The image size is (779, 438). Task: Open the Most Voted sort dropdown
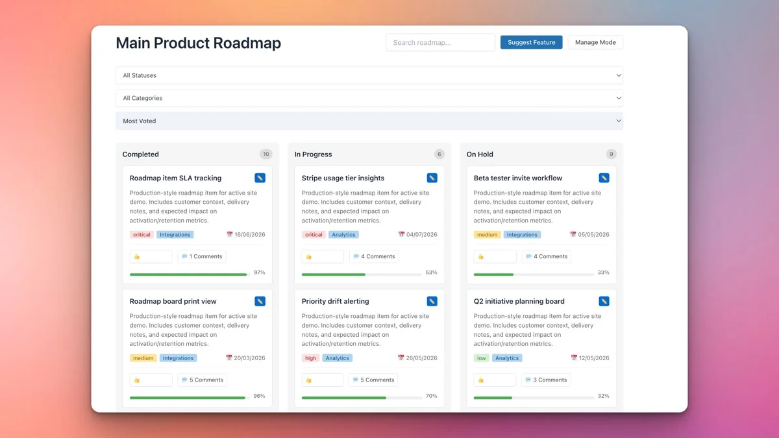pos(369,121)
